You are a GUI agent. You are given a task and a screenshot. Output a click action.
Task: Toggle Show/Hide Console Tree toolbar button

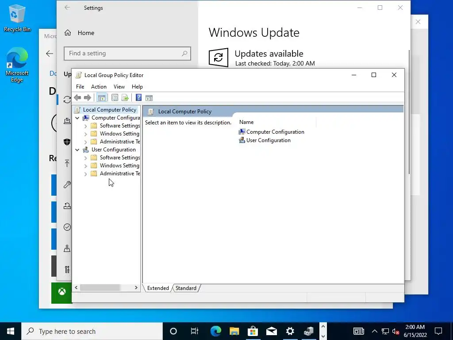(x=101, y=98)
